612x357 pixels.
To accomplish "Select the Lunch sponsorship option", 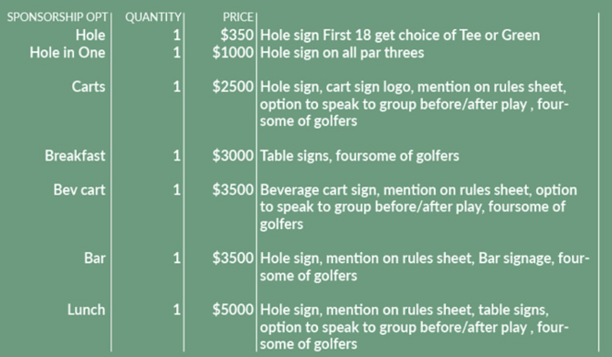I will [86, 310].
